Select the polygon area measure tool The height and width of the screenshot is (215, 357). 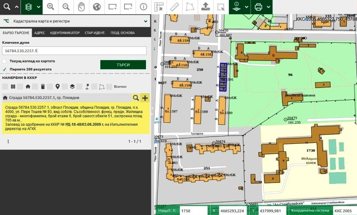[x=190, y=7]
